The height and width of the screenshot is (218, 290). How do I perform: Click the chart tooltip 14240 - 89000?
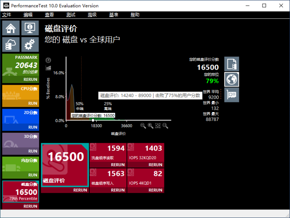tap(150, 96)
